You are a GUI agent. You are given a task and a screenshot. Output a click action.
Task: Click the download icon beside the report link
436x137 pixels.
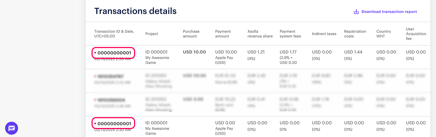point(356,12)
